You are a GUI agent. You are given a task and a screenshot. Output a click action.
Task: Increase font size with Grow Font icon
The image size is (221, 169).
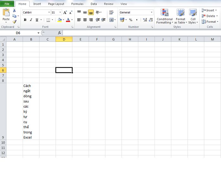click(65, 12)
